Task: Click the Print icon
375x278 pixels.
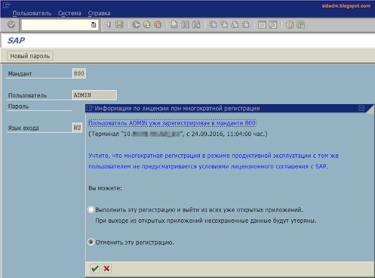Action: (174, 25)
